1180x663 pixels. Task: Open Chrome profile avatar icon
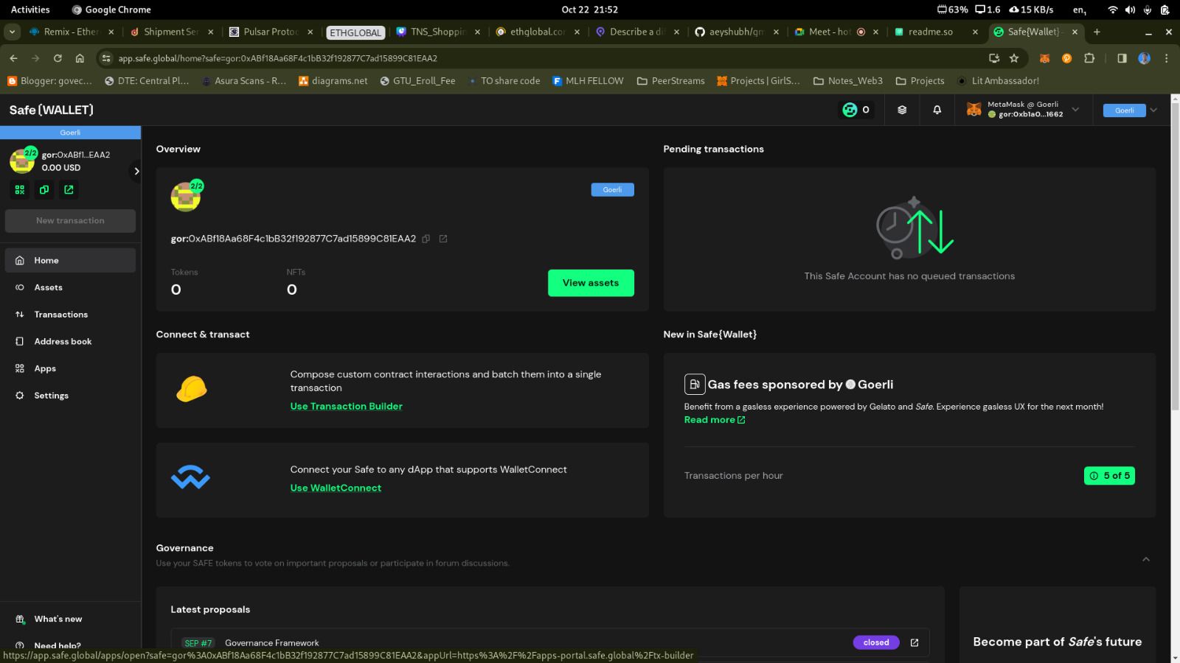(x=1144, y=58)
